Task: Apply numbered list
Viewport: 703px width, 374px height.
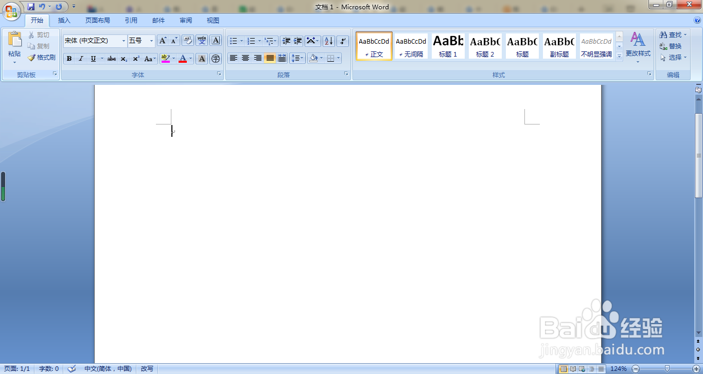Action: coord(251,41)
